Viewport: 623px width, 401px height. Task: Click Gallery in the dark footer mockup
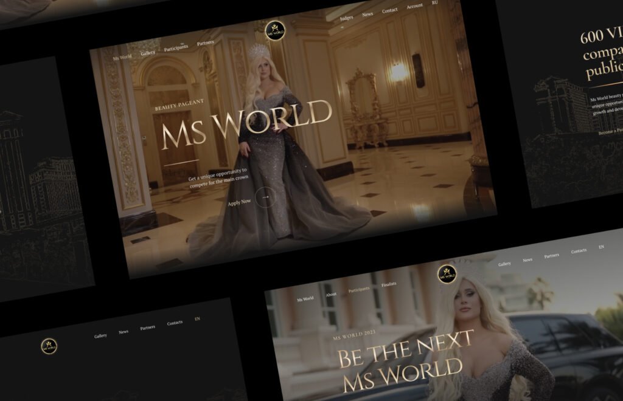click(x=100, y=335)
